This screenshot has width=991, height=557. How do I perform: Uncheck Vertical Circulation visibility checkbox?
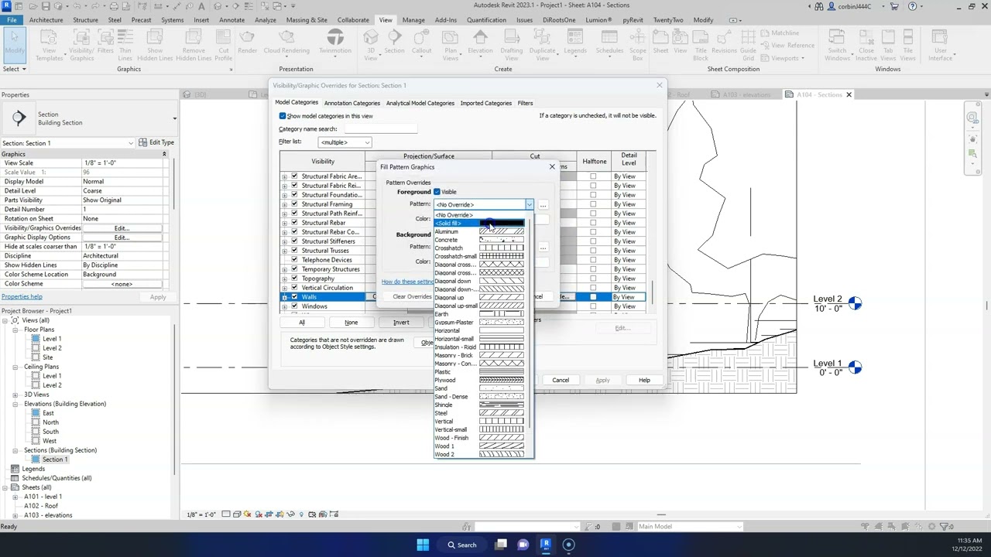pos(294,288)
